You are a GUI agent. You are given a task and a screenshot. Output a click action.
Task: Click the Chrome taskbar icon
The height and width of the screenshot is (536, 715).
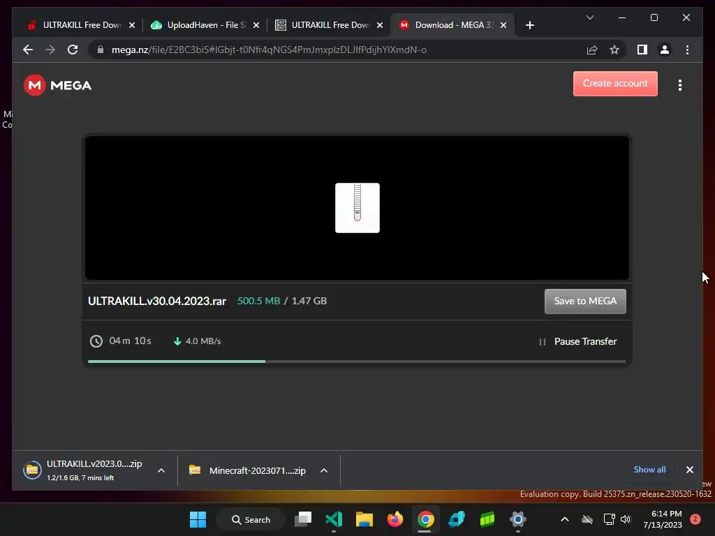425,519
